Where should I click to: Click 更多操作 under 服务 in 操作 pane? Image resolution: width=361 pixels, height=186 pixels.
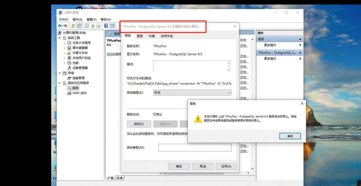[x=270, y=45]
